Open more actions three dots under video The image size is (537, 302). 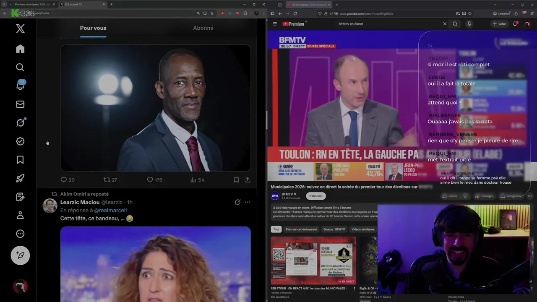[529, 196]
